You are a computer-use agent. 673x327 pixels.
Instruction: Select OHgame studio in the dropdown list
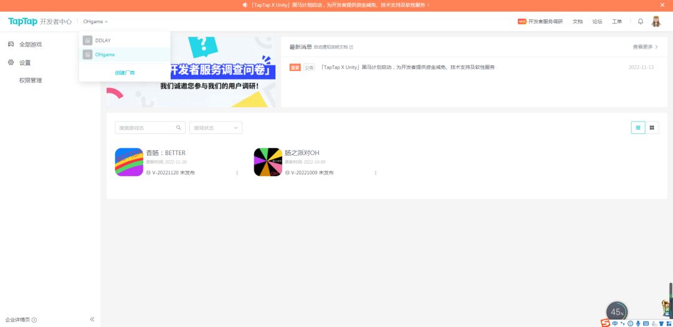125,55
